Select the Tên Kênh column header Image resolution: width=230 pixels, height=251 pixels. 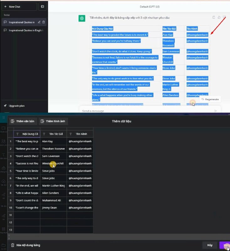(x=80, y=134)
